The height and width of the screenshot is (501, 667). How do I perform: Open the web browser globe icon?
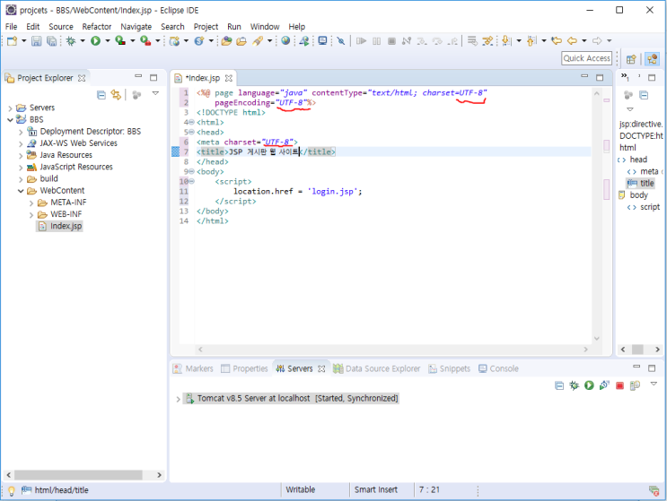(x=285, y=40)
